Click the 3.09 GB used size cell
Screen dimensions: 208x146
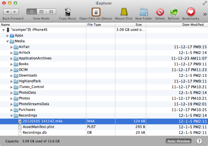(x=131, y=30)
